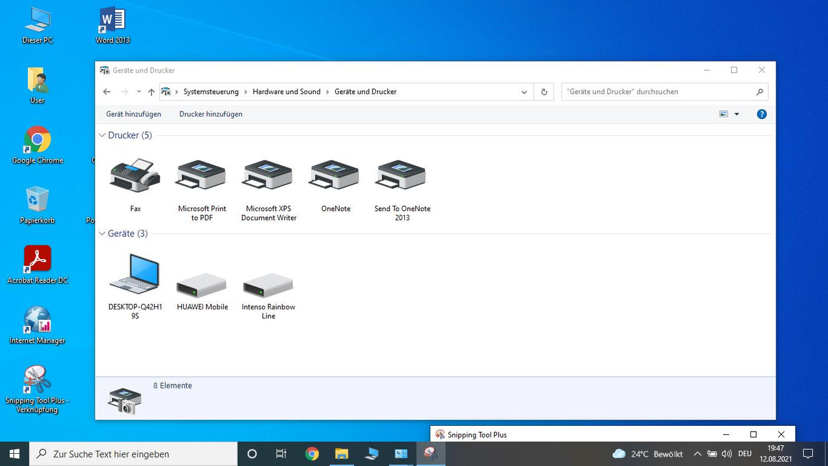Click the battery/power tray icon
The width and height of the screenshot is (828, 466).
pos(712,454)
